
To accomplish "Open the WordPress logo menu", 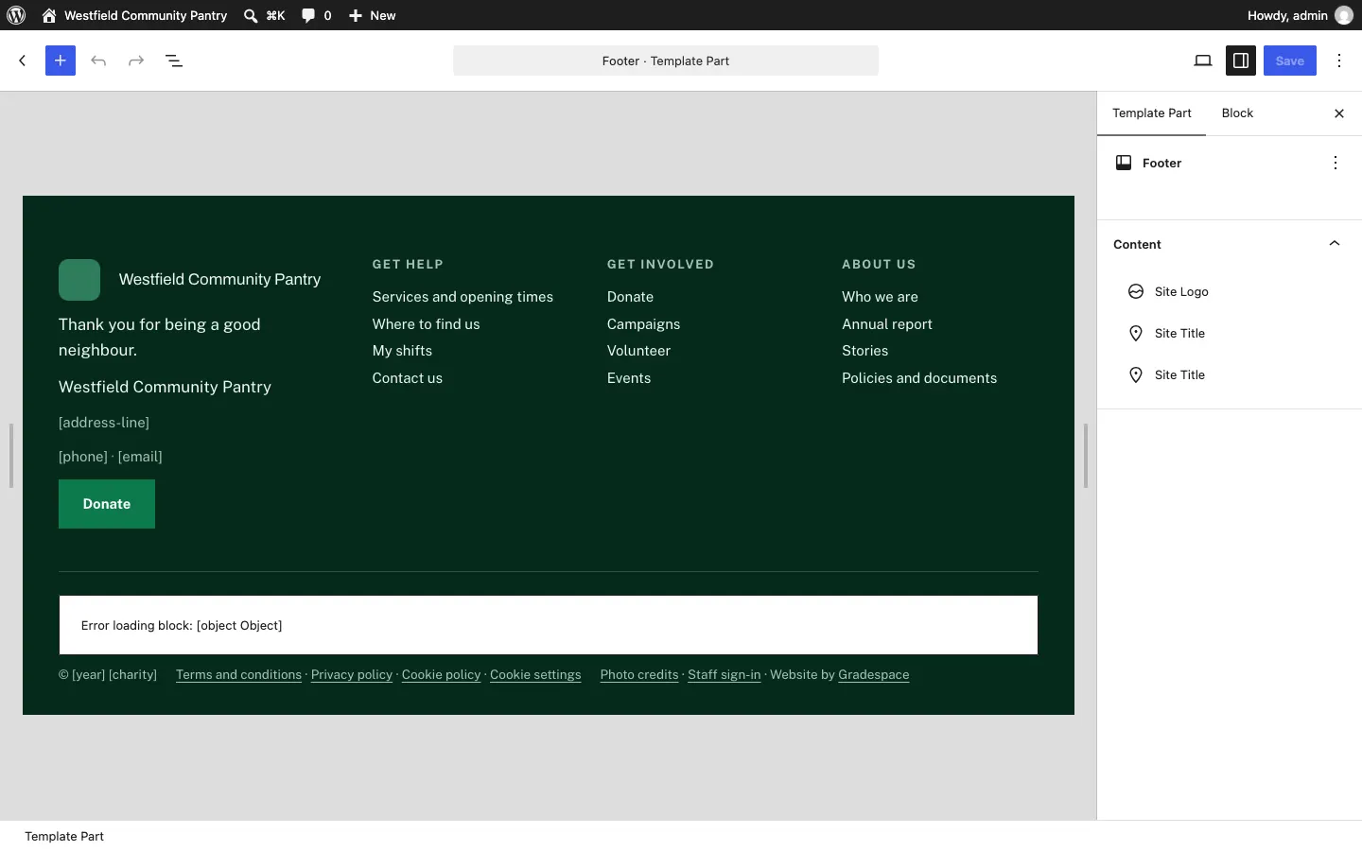I will tap(16, 15).
